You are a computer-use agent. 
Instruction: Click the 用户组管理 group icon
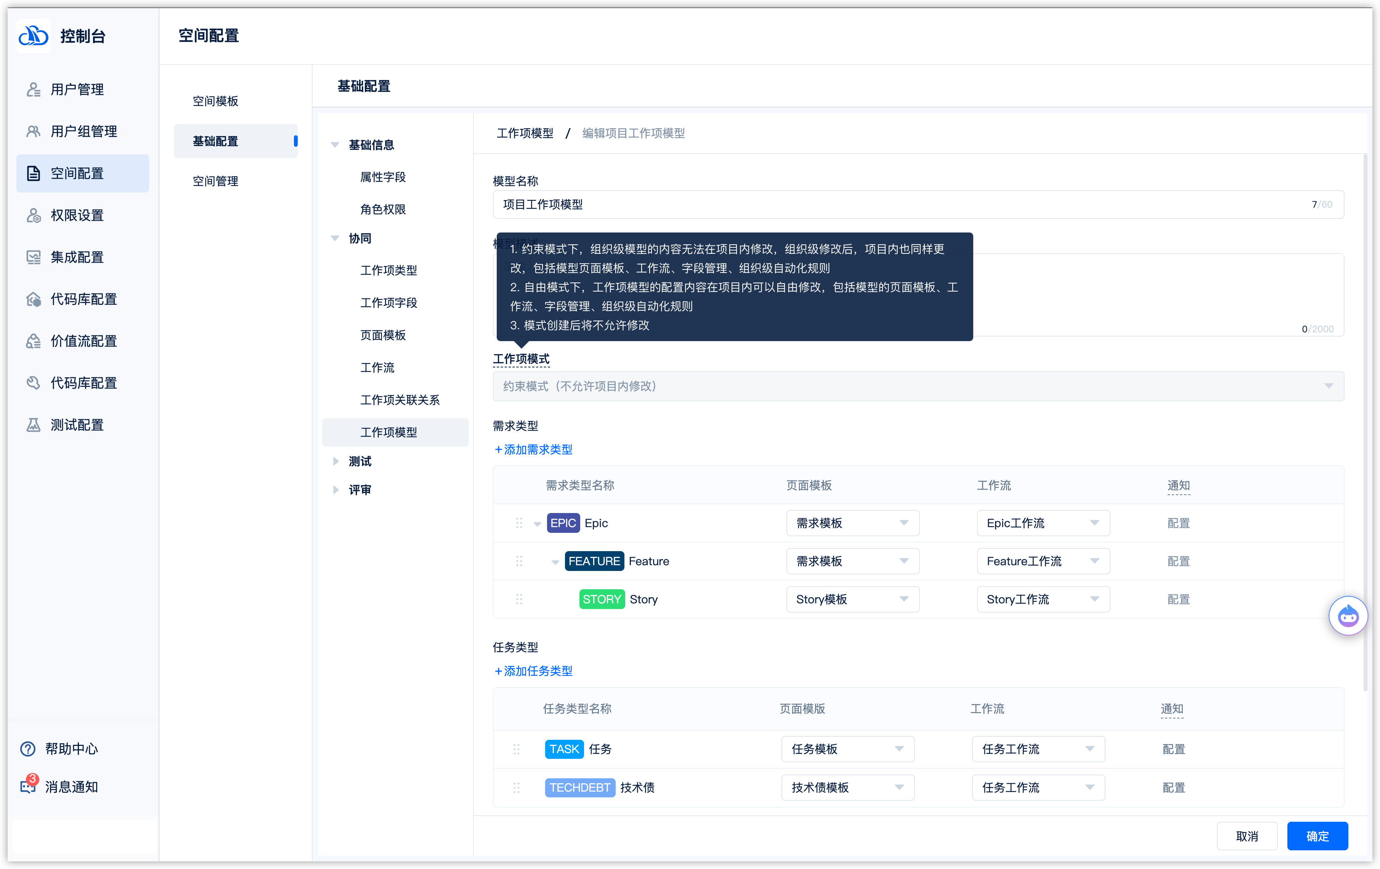pos(33,132)
